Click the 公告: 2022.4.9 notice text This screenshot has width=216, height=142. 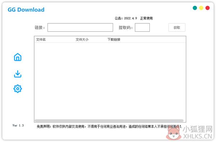(x=134, y=18)
